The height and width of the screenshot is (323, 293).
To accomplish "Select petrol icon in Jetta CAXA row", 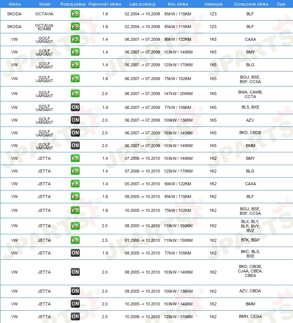I will click(75, 184).
